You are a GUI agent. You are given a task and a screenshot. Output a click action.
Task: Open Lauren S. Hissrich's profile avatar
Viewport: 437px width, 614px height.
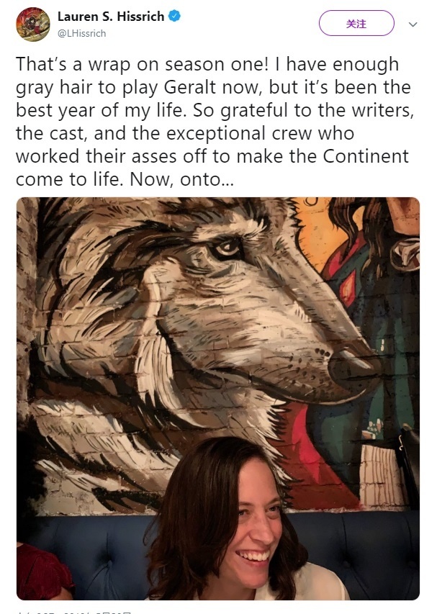coord(33,24)
